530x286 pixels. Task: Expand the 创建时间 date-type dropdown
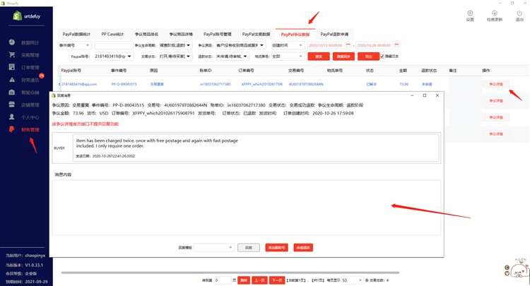click(x=300, y=45)
